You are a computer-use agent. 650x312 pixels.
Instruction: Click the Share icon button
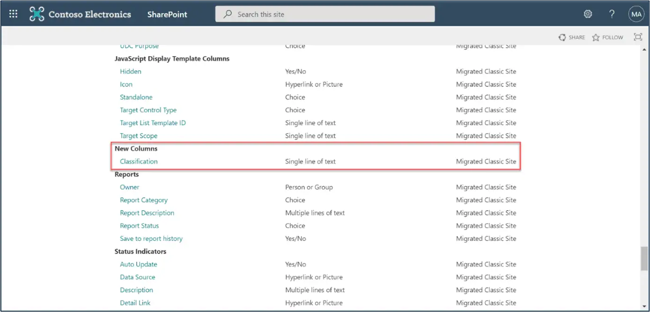[x=571, y=37]
